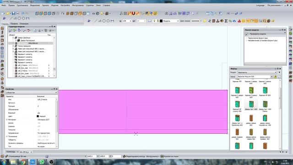Click the red arrow icon in Структура модели toolbar

(x=28, y=30)
